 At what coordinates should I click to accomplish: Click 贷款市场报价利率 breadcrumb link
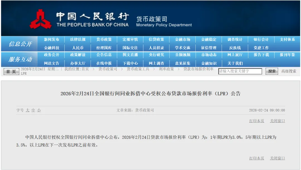tap(198, 69)
